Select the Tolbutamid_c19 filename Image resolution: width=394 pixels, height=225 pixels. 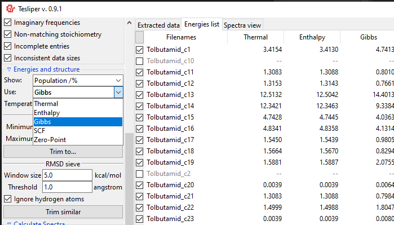pos(170,162)
